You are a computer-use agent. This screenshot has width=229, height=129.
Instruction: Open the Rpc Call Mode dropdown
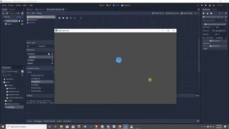click(x=221, y=38)
